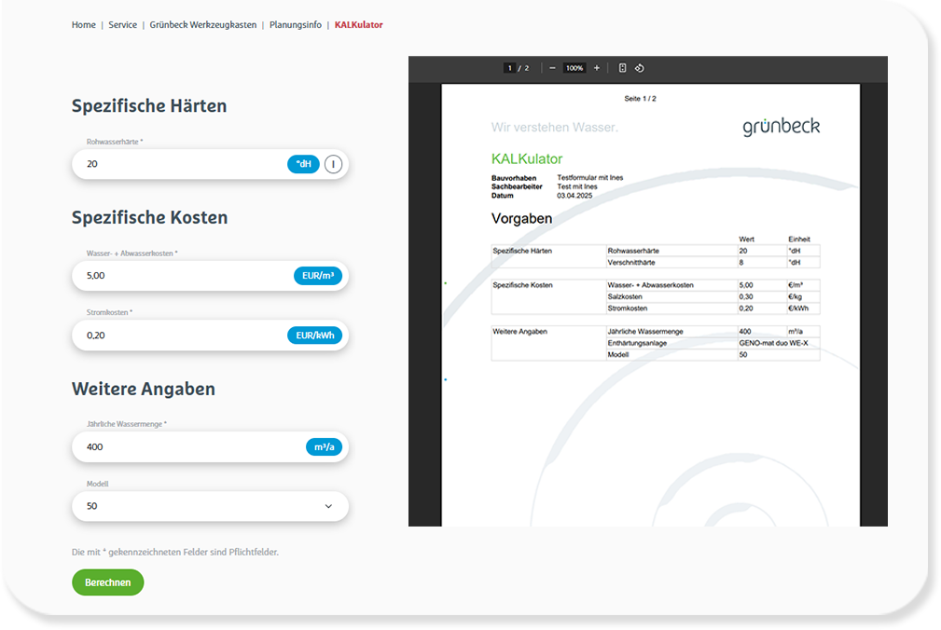The height and width of the screenshot is (630, 941).
Task: Navigate to Grünbeck Werkzeugkasten breadcrumb
Action: pos(202,25)
